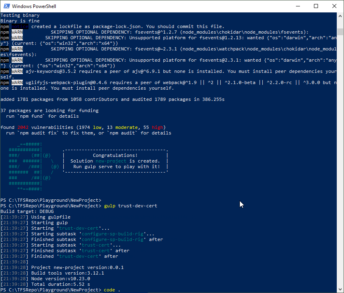
Task: Click 'Total duration:5.52 s' line
Action: coord(45,284)
